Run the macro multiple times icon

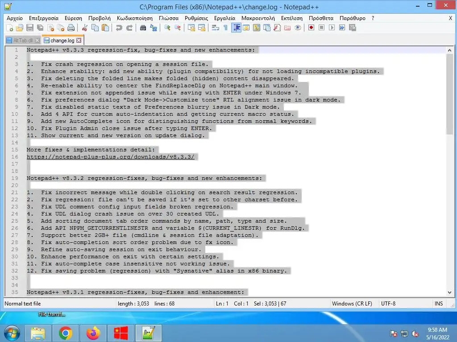coord(342,28)
